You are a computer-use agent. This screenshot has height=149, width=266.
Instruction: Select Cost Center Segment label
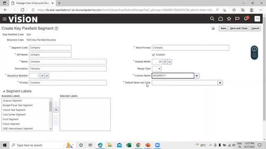(14, 115)
